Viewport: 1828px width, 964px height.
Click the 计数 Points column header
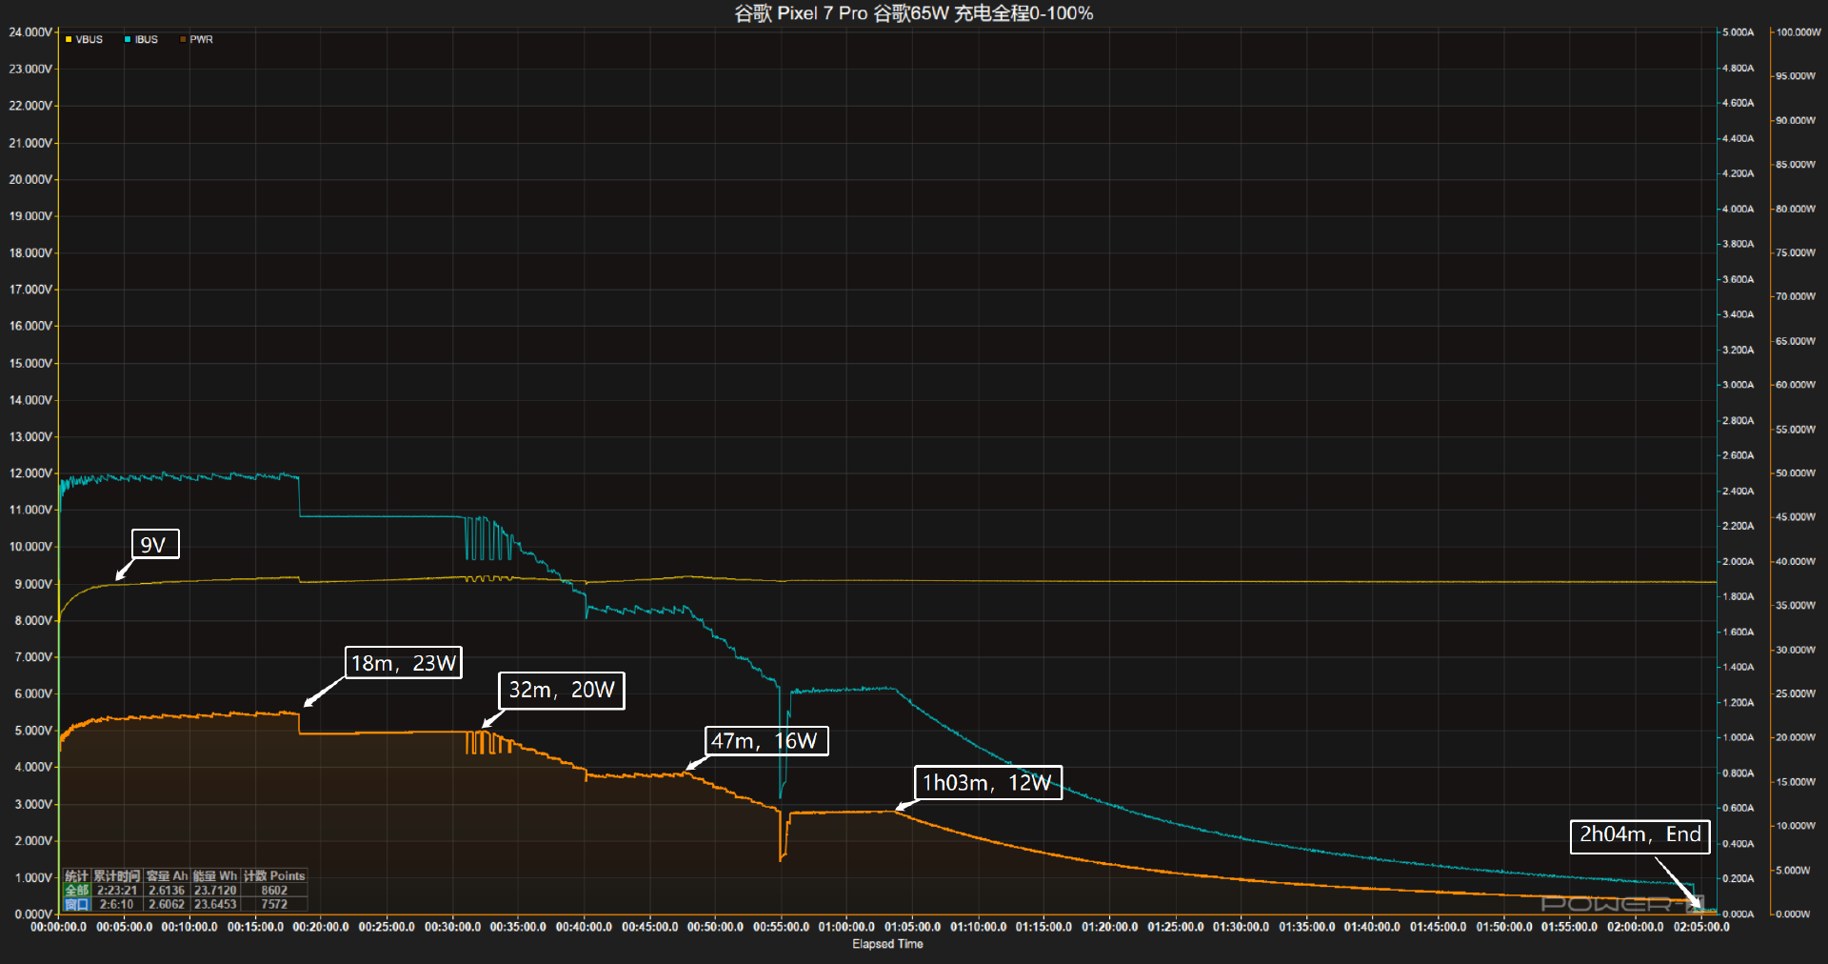274,875
